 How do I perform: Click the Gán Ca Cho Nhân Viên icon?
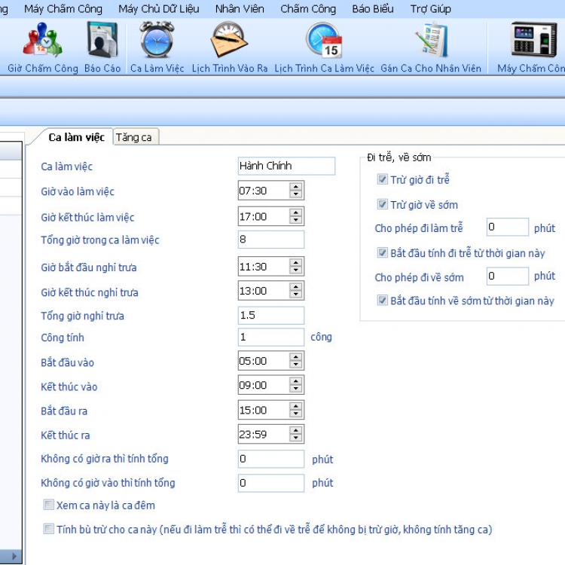431,41
